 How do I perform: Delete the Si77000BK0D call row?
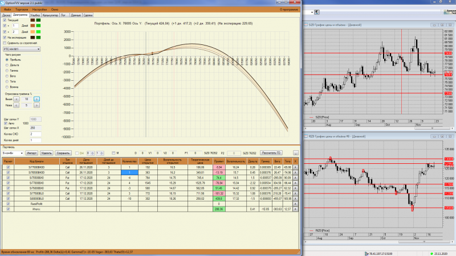(x=295, y=167)
